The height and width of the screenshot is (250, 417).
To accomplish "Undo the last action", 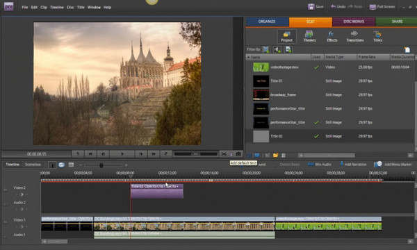I will pos(338,7).
